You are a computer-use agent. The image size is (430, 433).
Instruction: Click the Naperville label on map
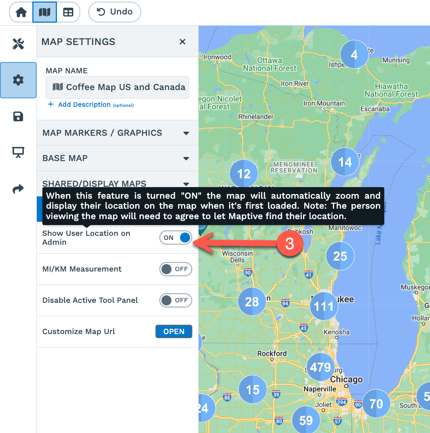point(320,389)
